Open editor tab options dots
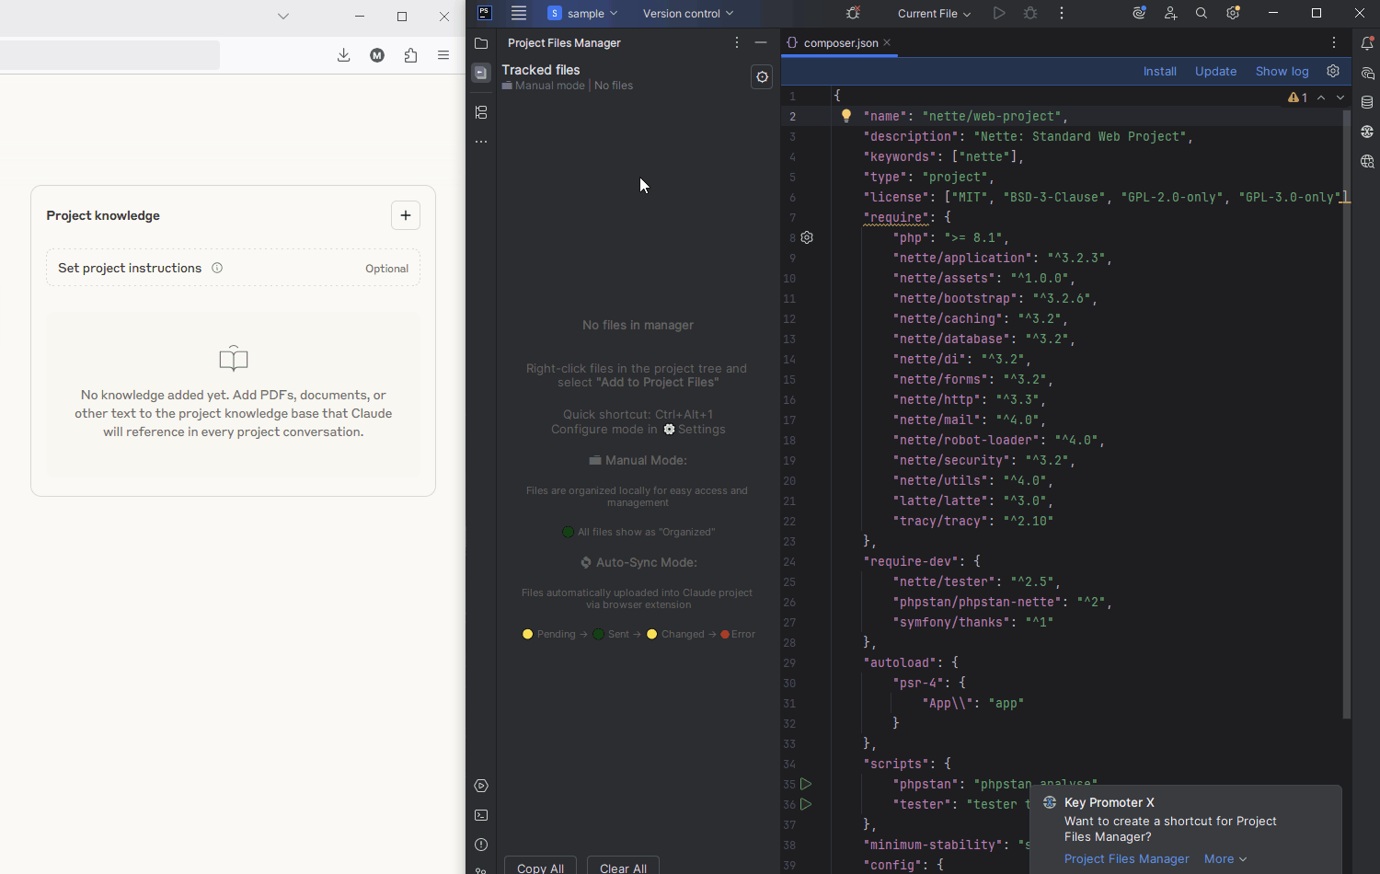The height and width of the screenshot is (874, 1380). coord(1334,42)
